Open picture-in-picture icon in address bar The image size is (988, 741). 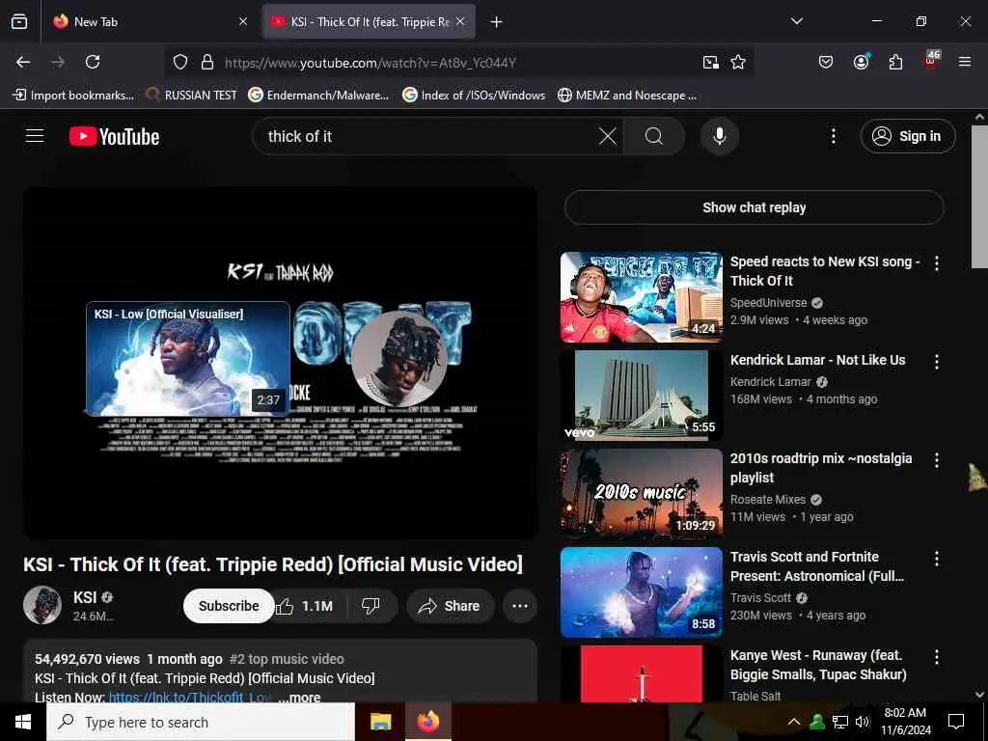[711, 62]
